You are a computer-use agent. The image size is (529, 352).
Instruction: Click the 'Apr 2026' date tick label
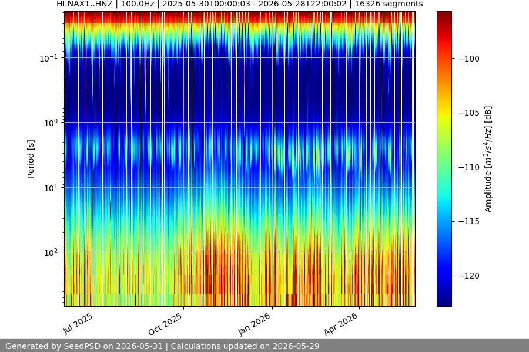coord(341,324)
